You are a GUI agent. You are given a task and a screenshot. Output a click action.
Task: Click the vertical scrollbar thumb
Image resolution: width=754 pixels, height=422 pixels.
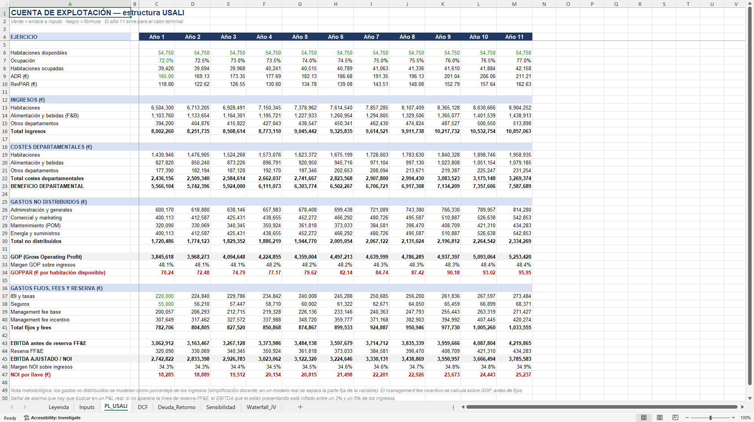pyautogui.click(x=750, y=196)
